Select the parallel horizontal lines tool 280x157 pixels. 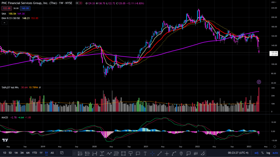pyautogui.click(x=116, y=154)
